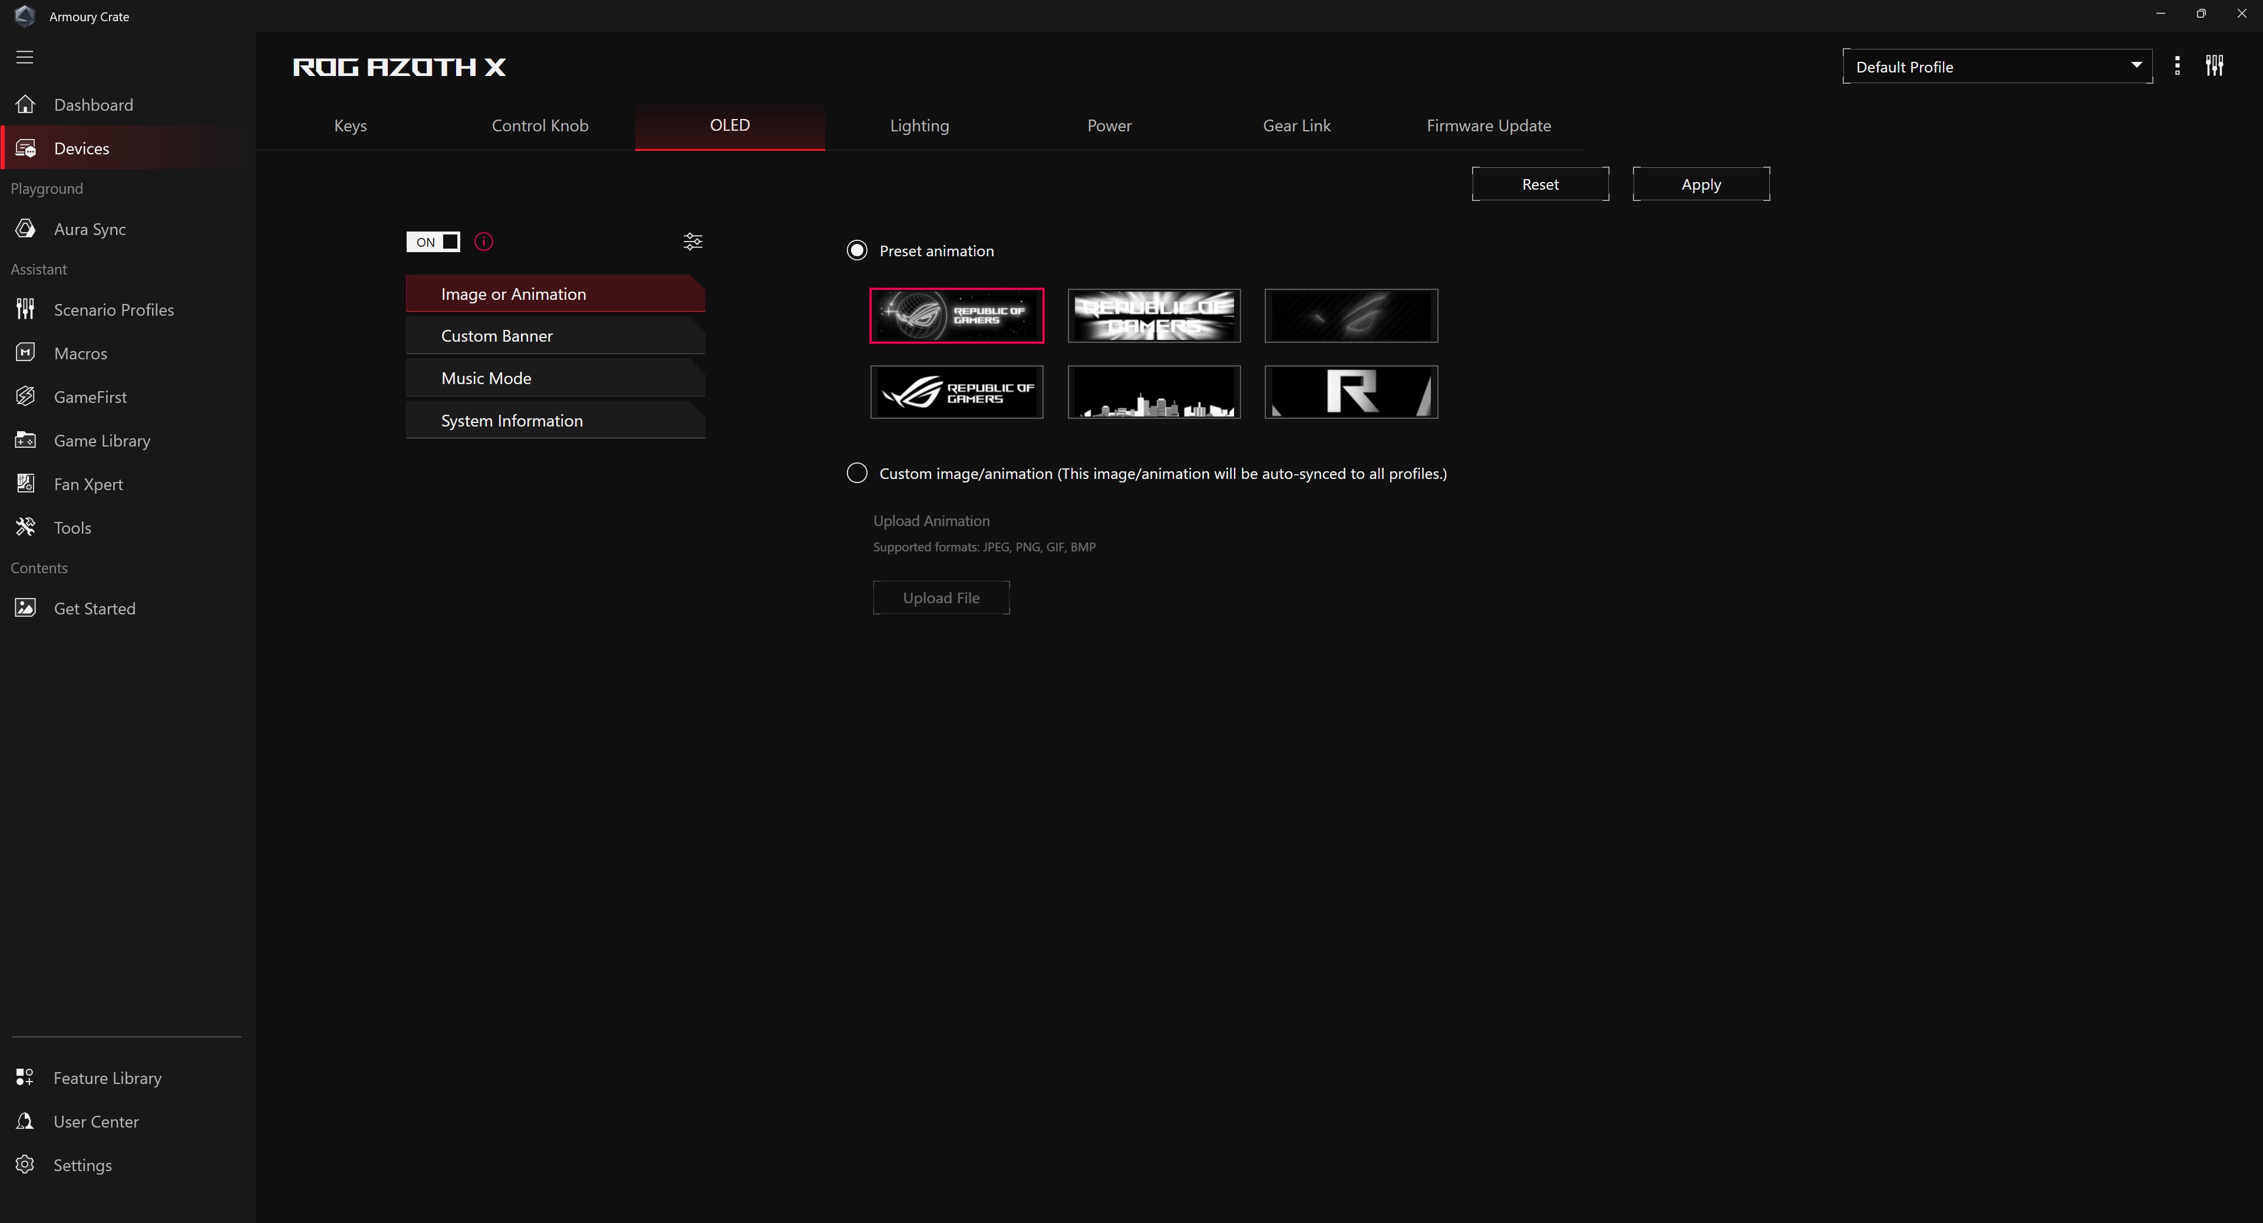Click the ROG AZOTH X device title
Viewport: 2263px width, 1223px height.
400,67
